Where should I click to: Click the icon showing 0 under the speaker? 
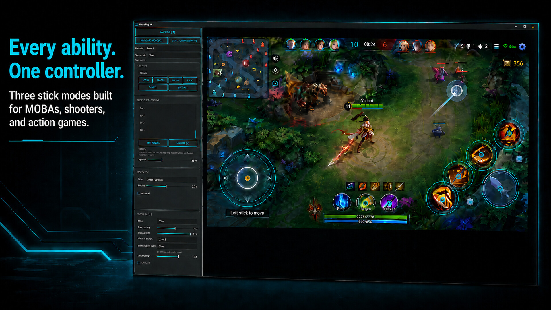click(275, 71)
